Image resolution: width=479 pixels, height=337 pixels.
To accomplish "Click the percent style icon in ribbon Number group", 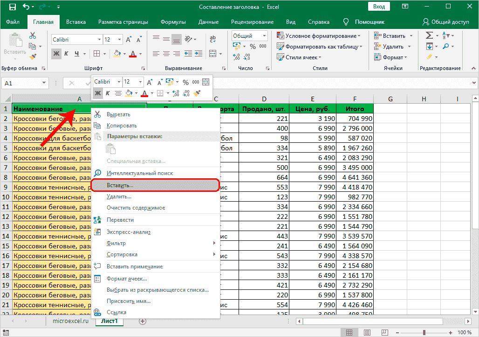I will click(x=253, y=46).
